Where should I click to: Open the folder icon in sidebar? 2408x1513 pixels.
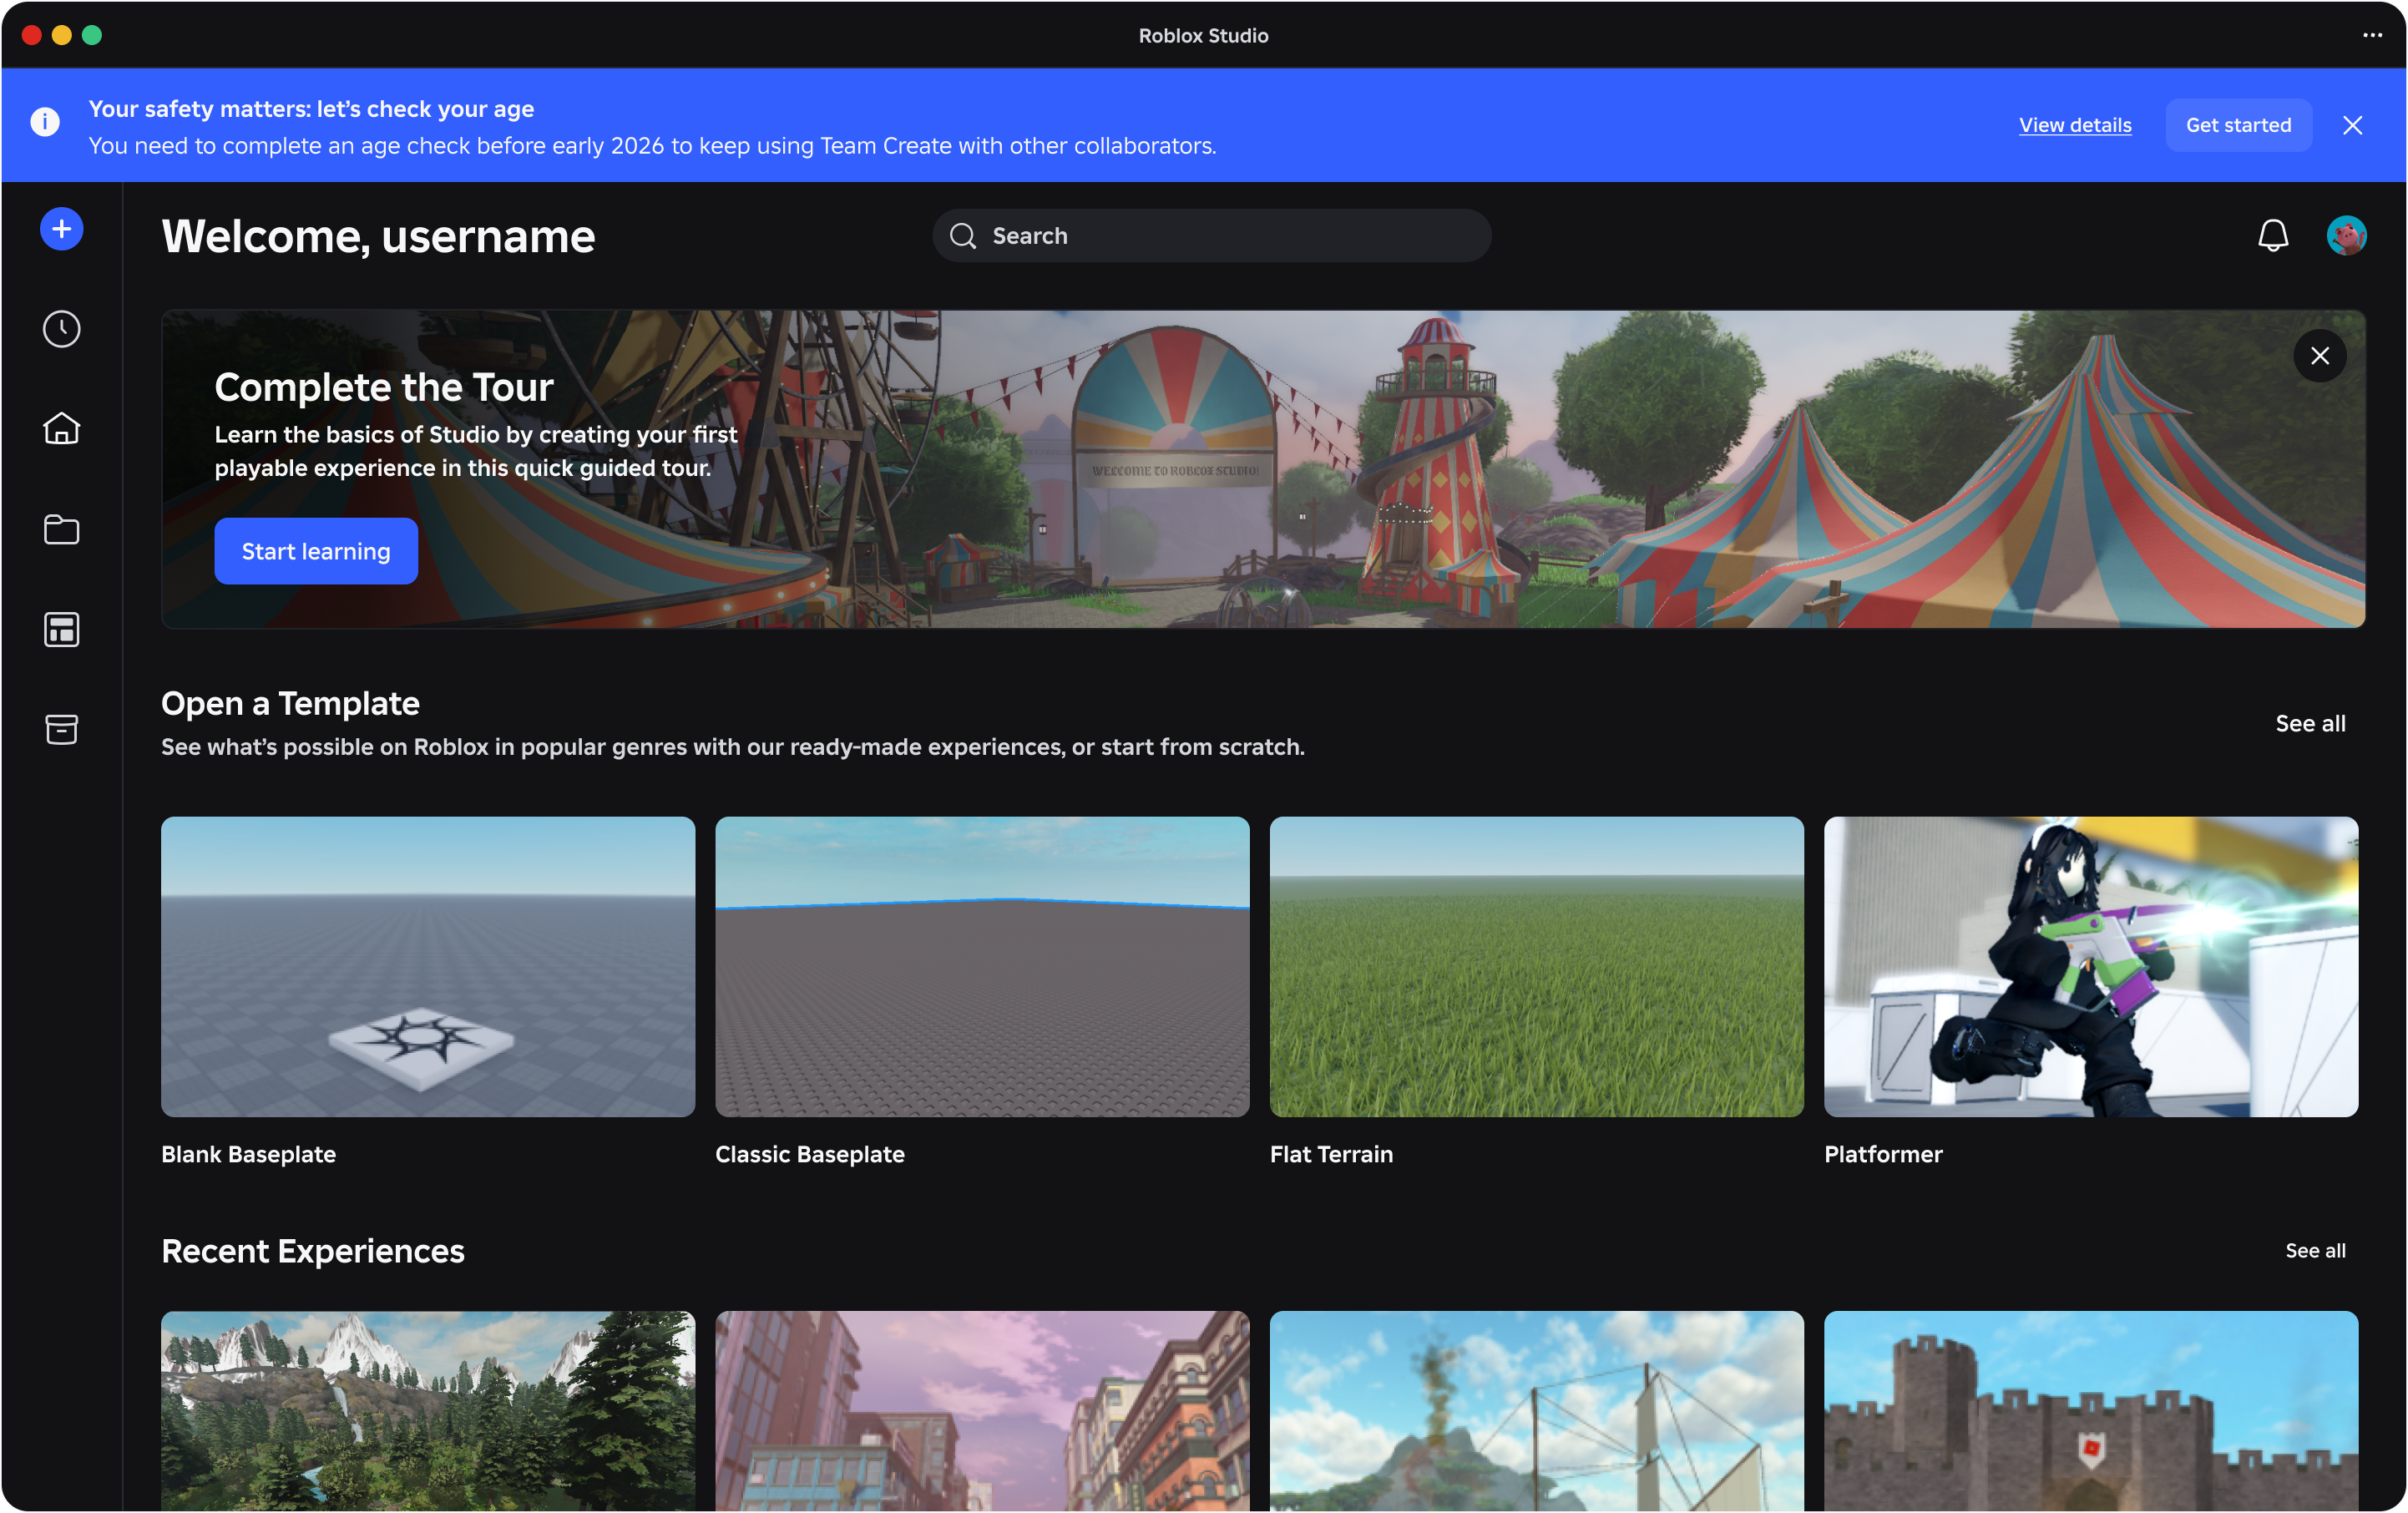61,529
